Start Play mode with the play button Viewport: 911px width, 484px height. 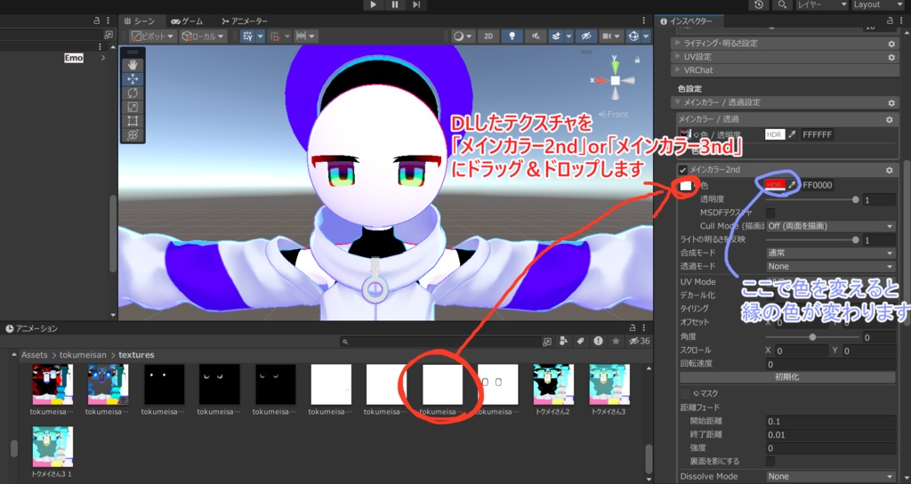pos(373,4)
